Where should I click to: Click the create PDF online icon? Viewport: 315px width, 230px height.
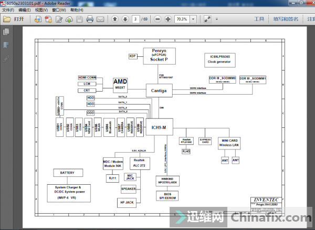(38, 19)
